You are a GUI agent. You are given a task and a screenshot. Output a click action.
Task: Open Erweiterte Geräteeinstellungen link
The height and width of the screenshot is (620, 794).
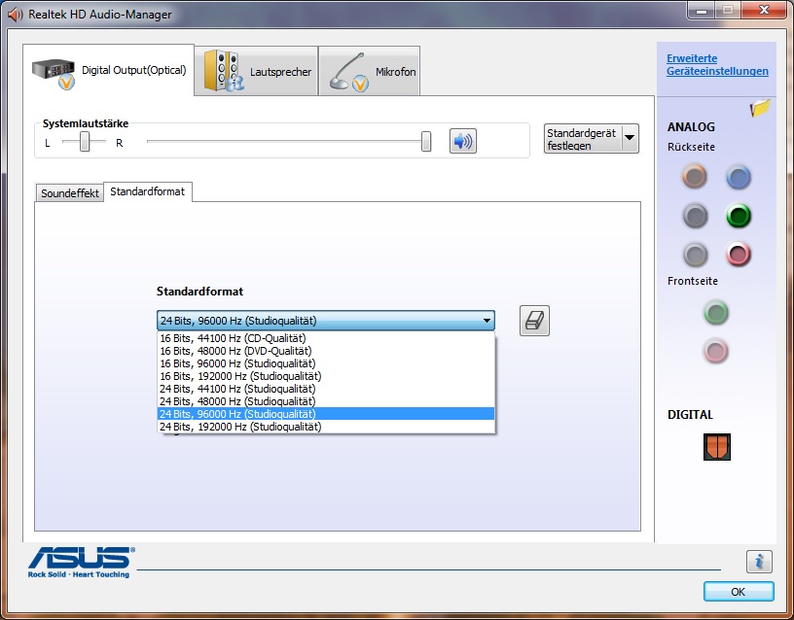click(717, 65)
